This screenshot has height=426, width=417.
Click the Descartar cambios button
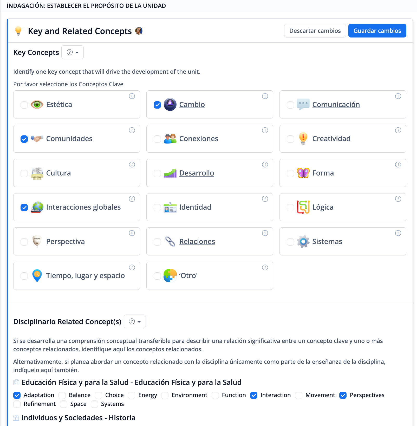315,31
